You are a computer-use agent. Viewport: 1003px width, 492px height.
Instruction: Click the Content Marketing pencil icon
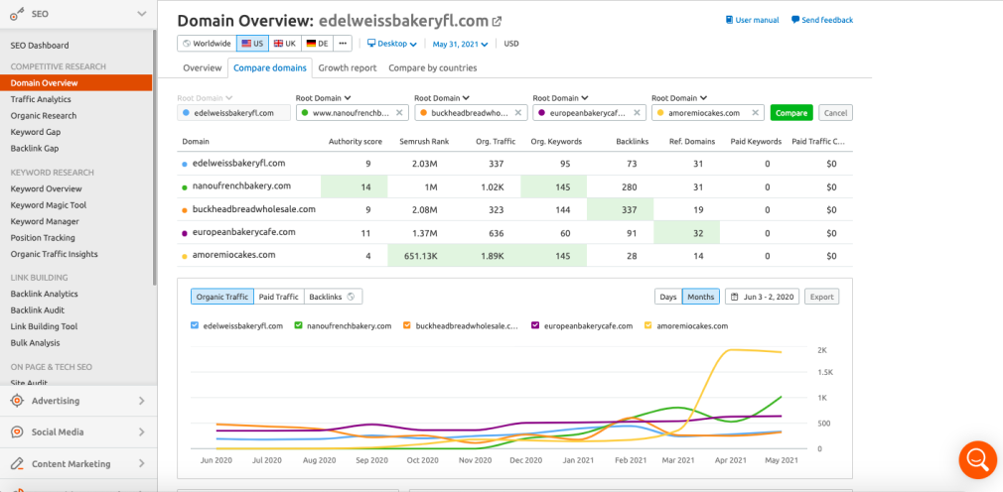click(x=16, y=463)
